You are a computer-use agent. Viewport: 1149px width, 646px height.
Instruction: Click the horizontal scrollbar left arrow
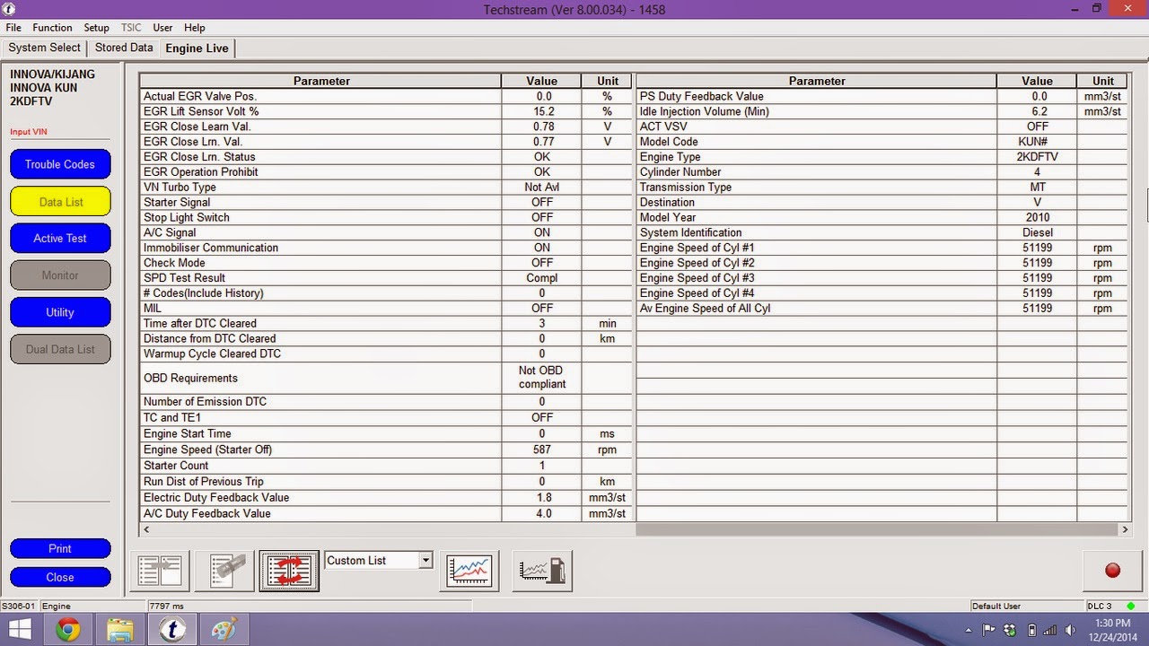click(x=145, y=529)
